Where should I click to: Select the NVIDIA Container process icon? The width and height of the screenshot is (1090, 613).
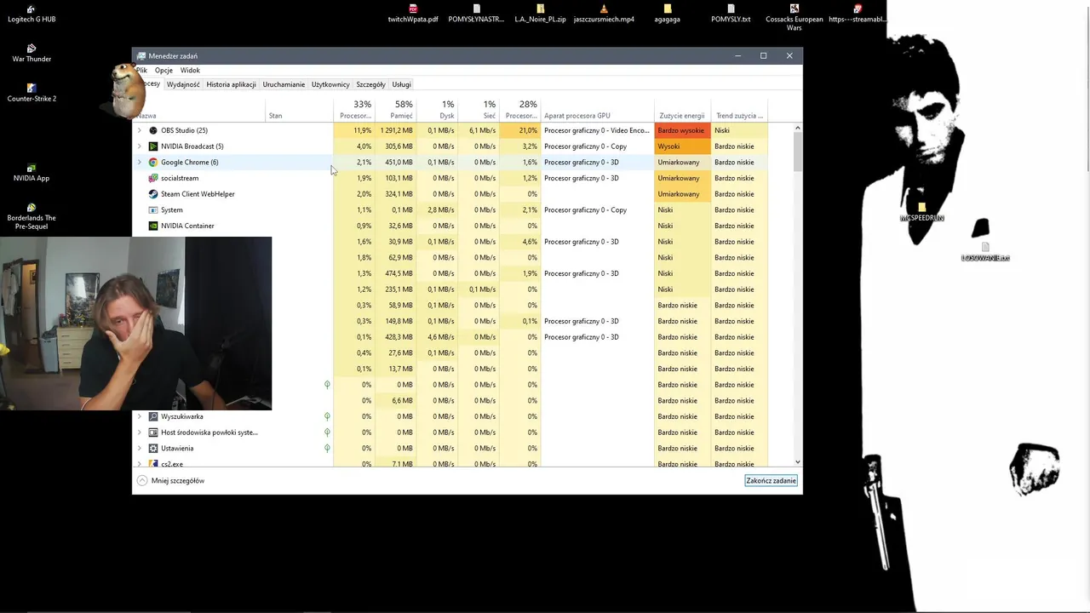(153, 226)
